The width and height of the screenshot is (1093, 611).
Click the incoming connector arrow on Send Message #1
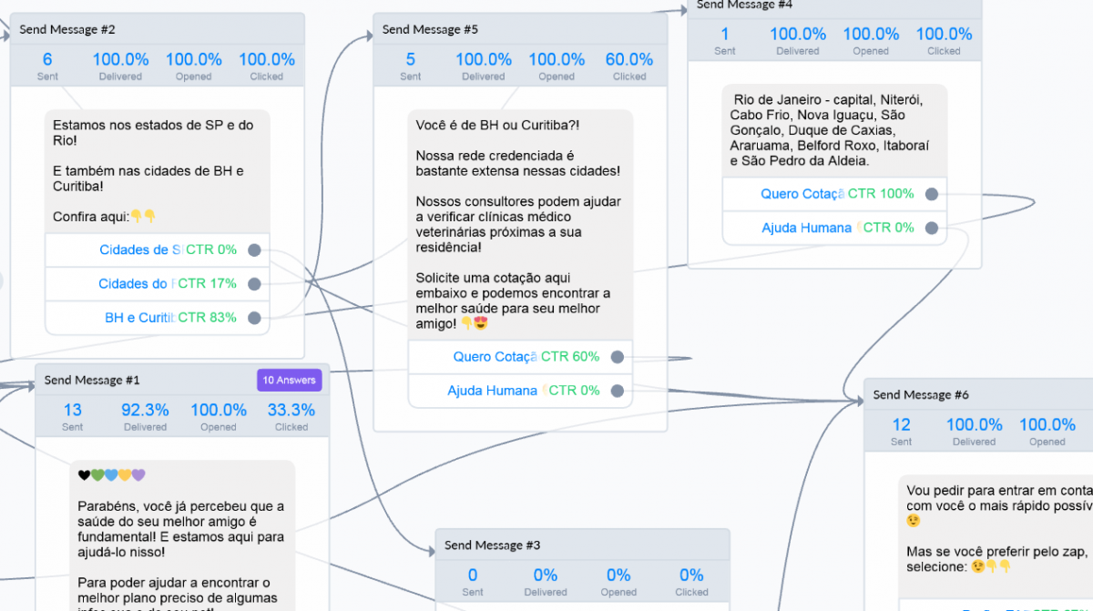(x=30, y=384)
